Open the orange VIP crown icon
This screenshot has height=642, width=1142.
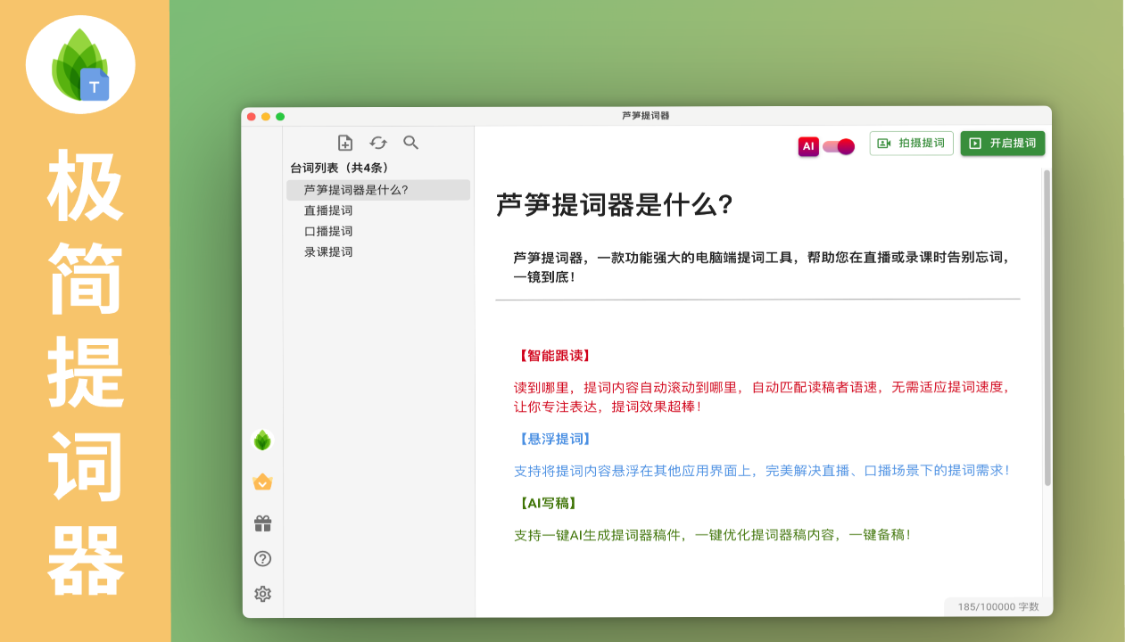click(x=262, y=481)
